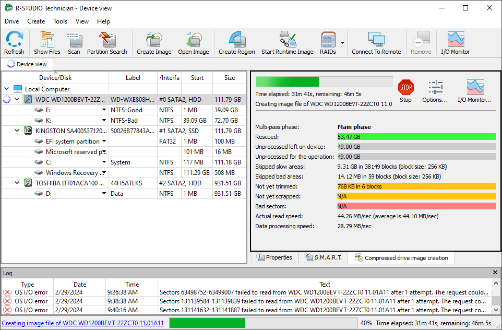Open the Drive menu
Viewport: 502px width, 330px height.
(12, 21)
